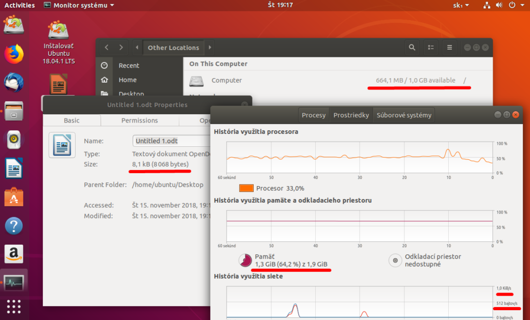
Task: Open Monitor systému app menu
Action: click(x=79, y=5)
